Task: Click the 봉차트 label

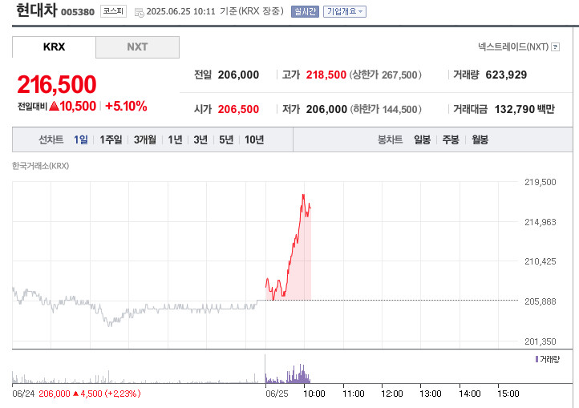Action: pos(390,139)
